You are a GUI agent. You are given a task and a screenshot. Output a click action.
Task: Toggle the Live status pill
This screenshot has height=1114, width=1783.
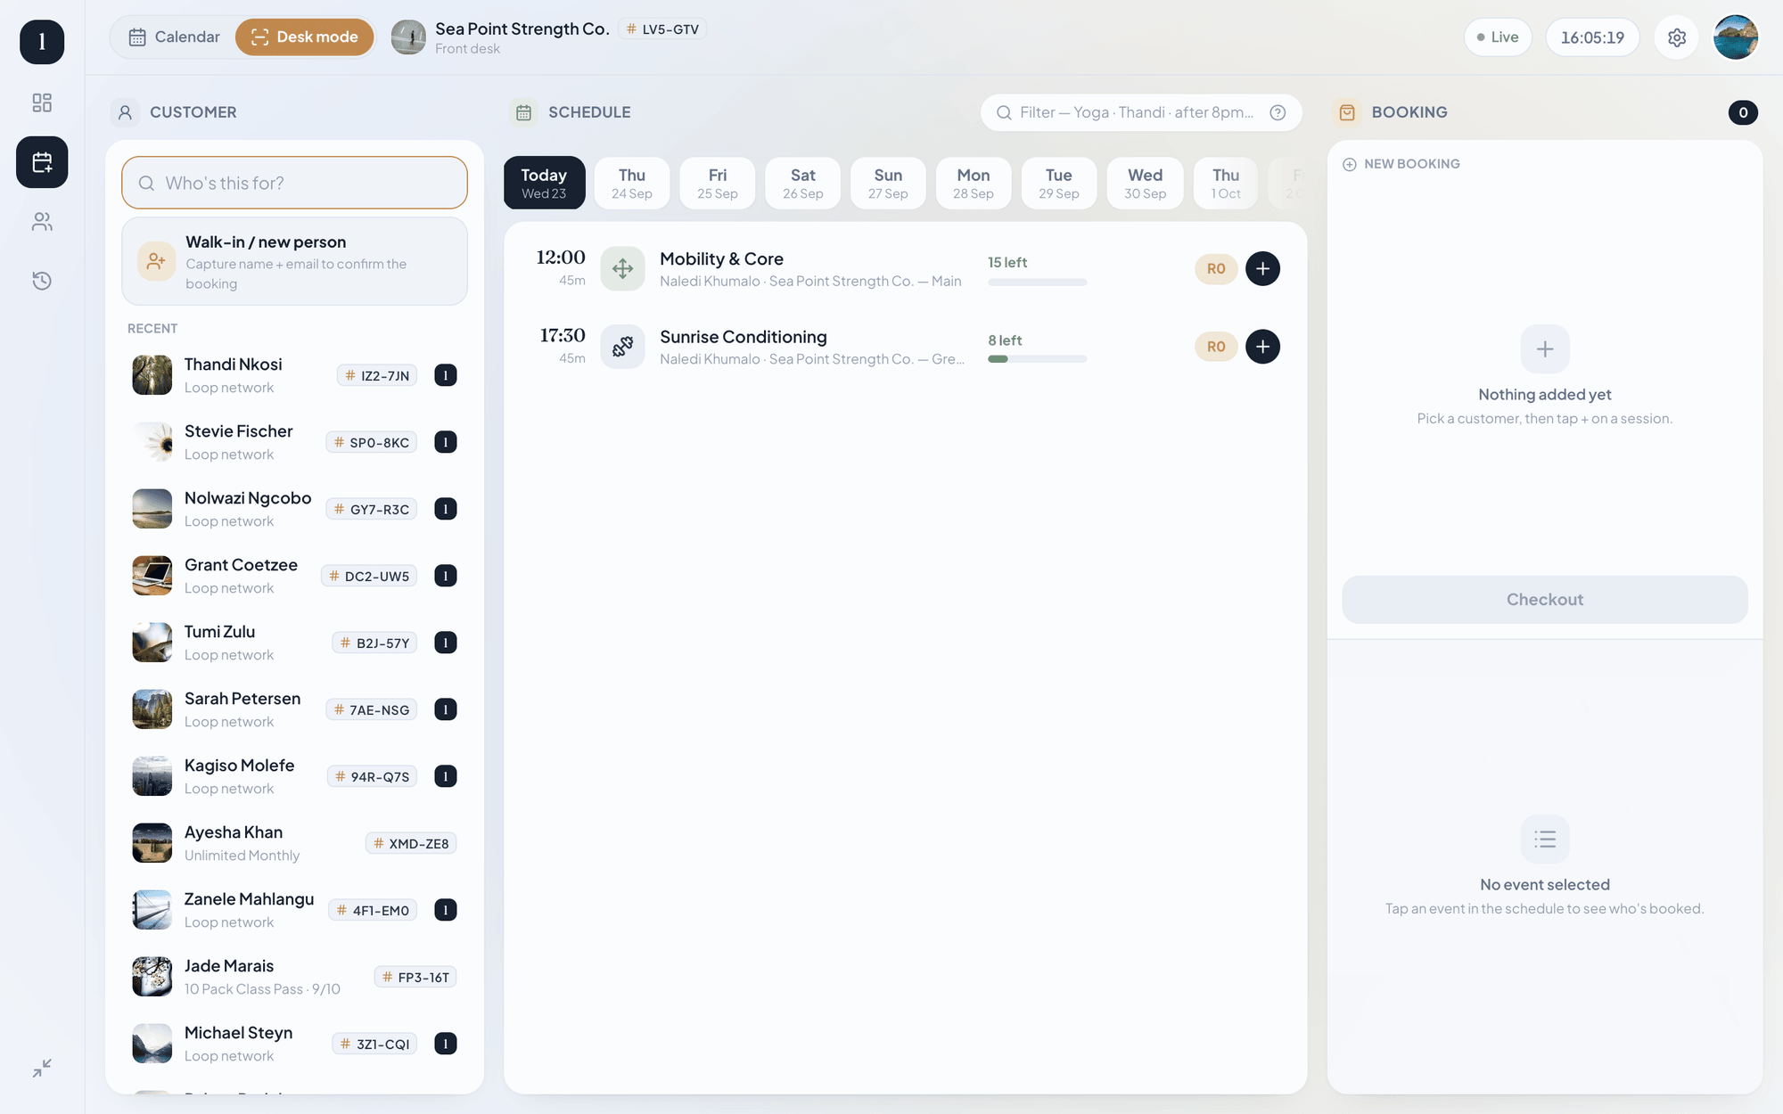tap(1498, 37)
